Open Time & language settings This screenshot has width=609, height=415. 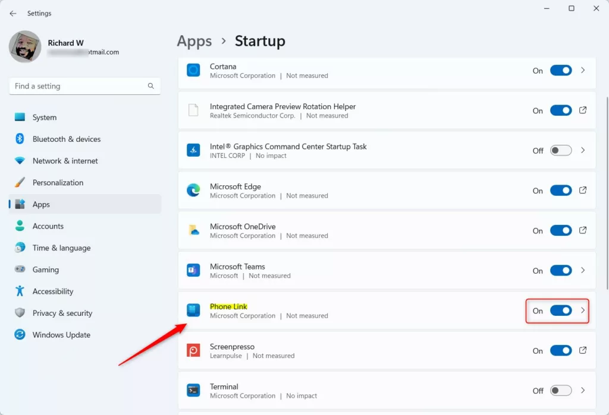click(84, 248)
